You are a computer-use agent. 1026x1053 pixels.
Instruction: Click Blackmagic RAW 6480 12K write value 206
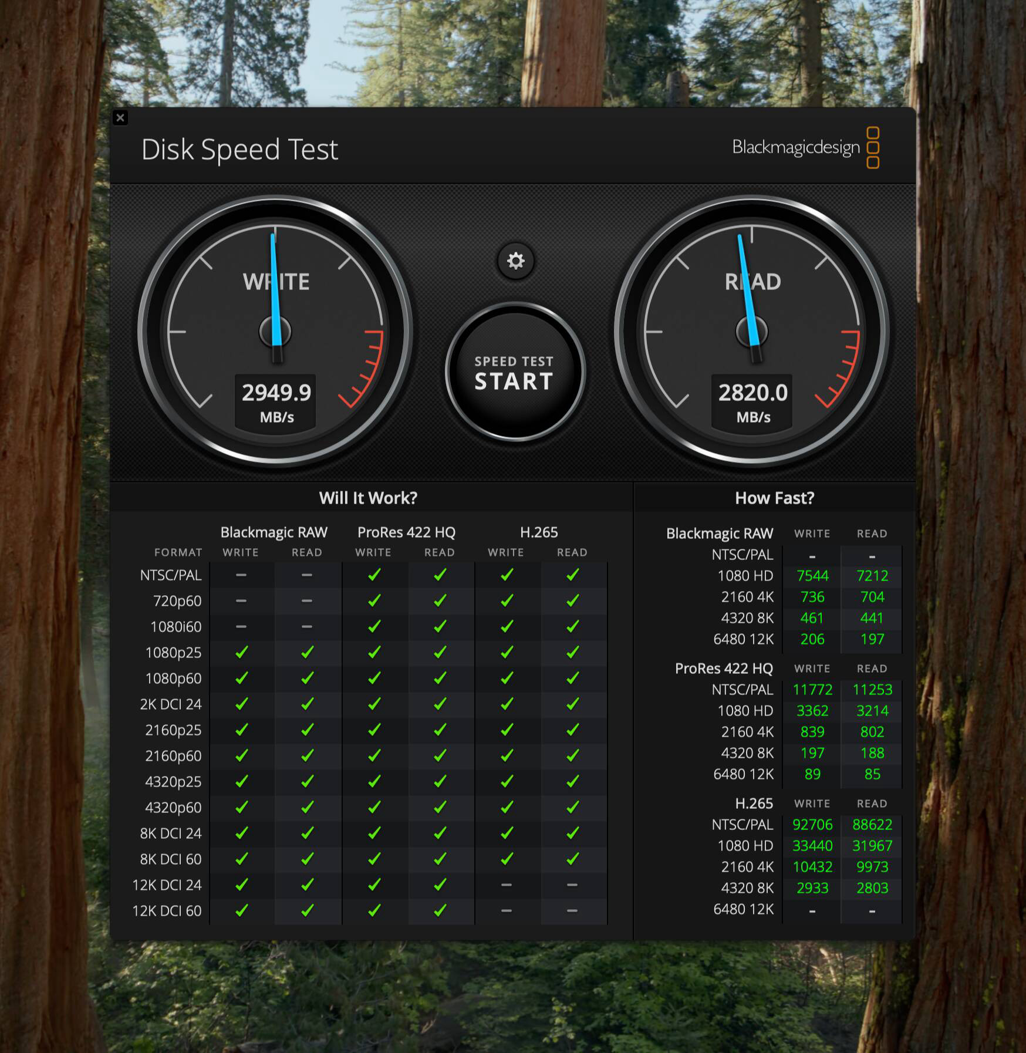(812, 639)
